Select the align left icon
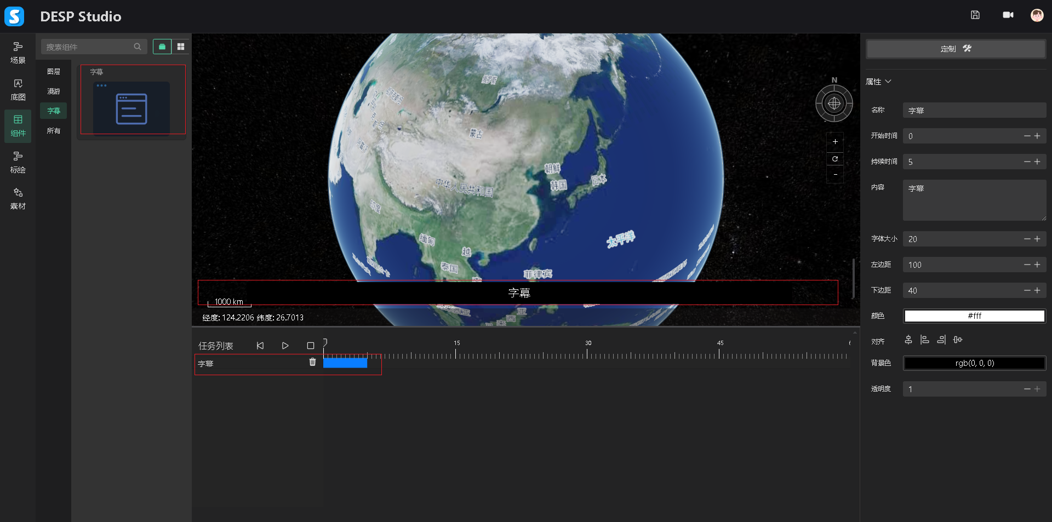1052x522 pixels. pos(925,340)
